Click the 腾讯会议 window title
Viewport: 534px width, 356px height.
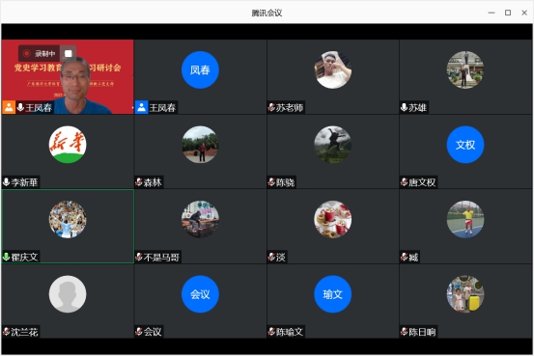pos(267,13)
